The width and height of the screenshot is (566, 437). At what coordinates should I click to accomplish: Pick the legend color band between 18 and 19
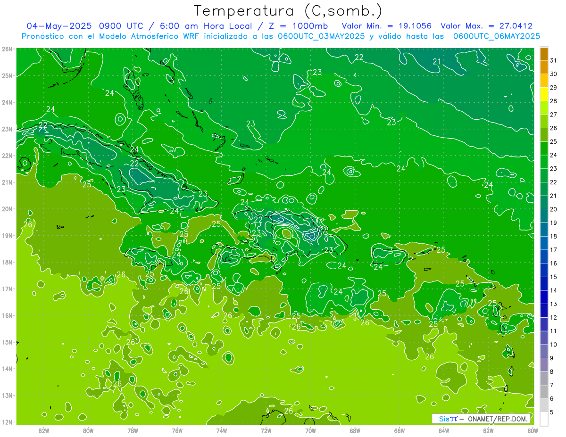544,230
